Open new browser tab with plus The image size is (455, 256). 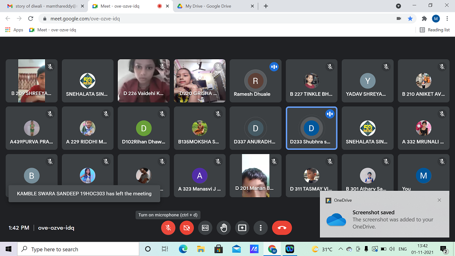[x=266, y=6]
